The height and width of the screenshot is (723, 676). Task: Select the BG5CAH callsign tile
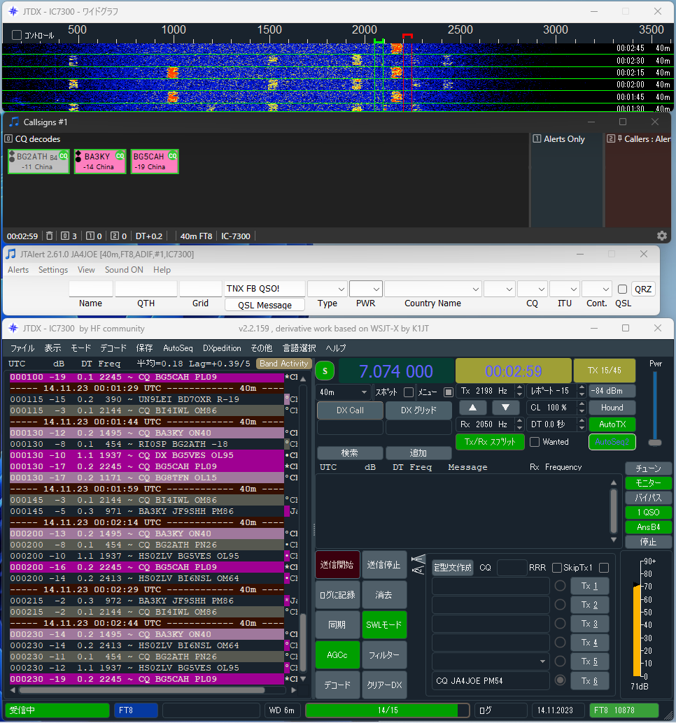(x=154, y=162)
